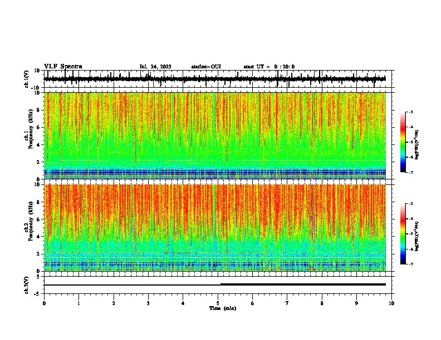
Task: Click the ch.2 color bar log(PSD) label
Action: coord(417,236)
